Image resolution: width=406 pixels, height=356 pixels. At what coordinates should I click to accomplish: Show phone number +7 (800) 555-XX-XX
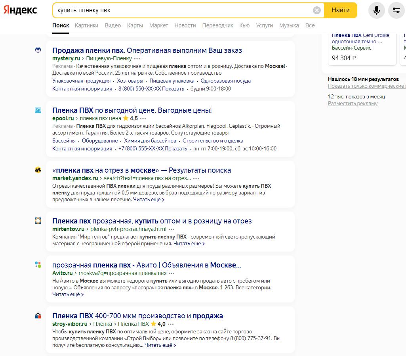pos(152,149)
